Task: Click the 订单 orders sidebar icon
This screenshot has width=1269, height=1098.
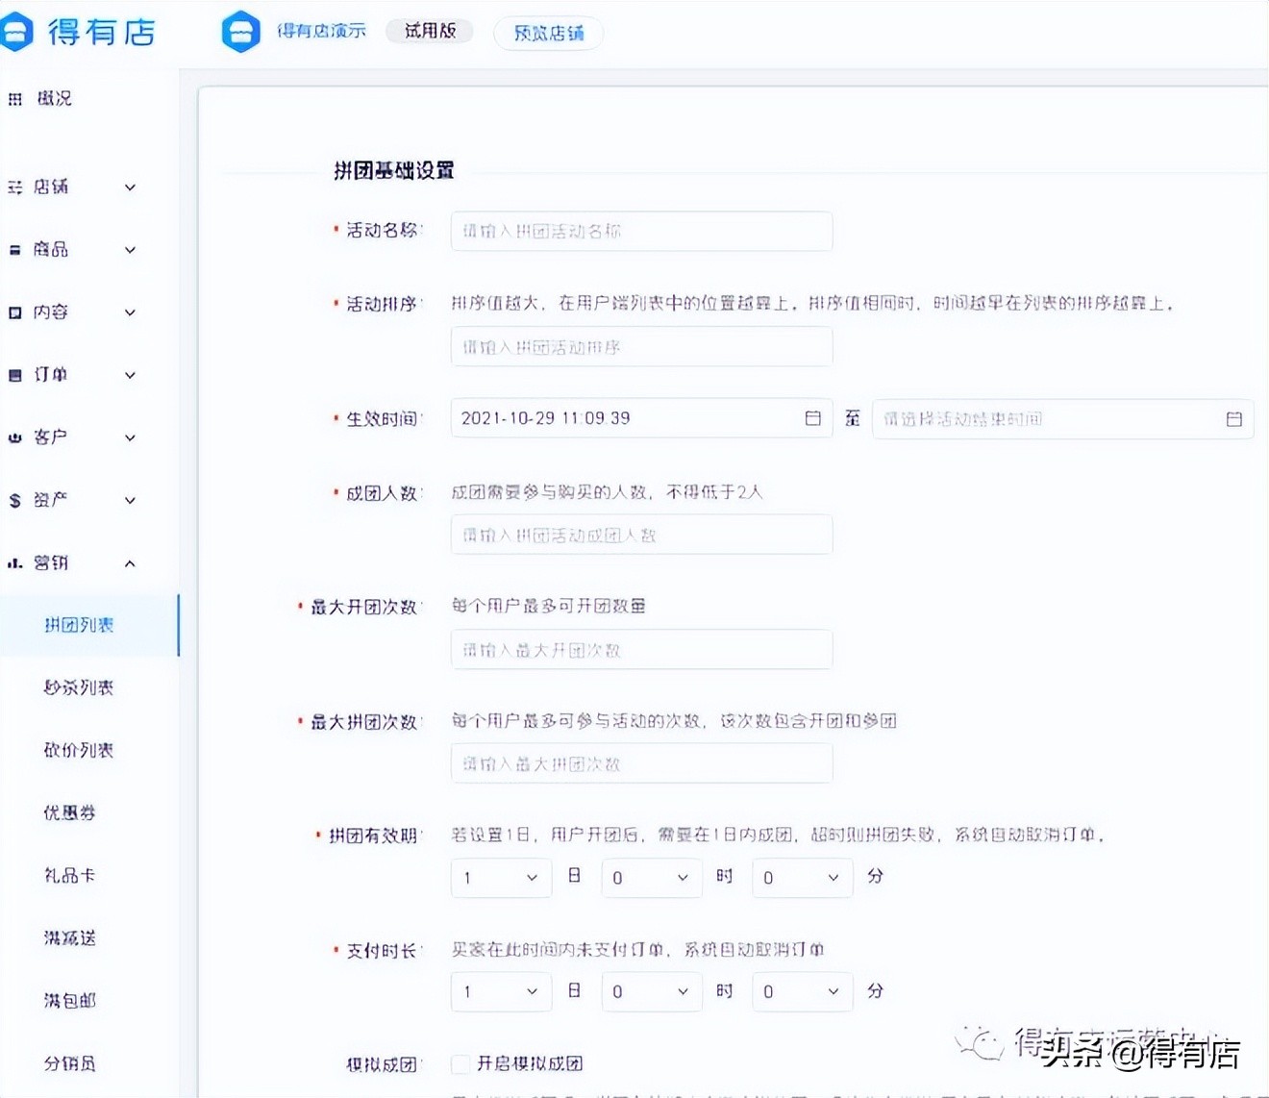Action: point(14,375)
